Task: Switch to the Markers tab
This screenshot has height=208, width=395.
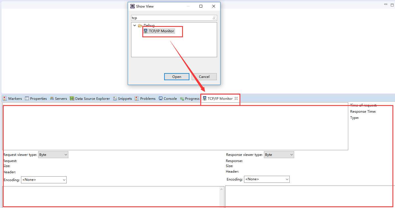Action: click(x=12, y=98)
